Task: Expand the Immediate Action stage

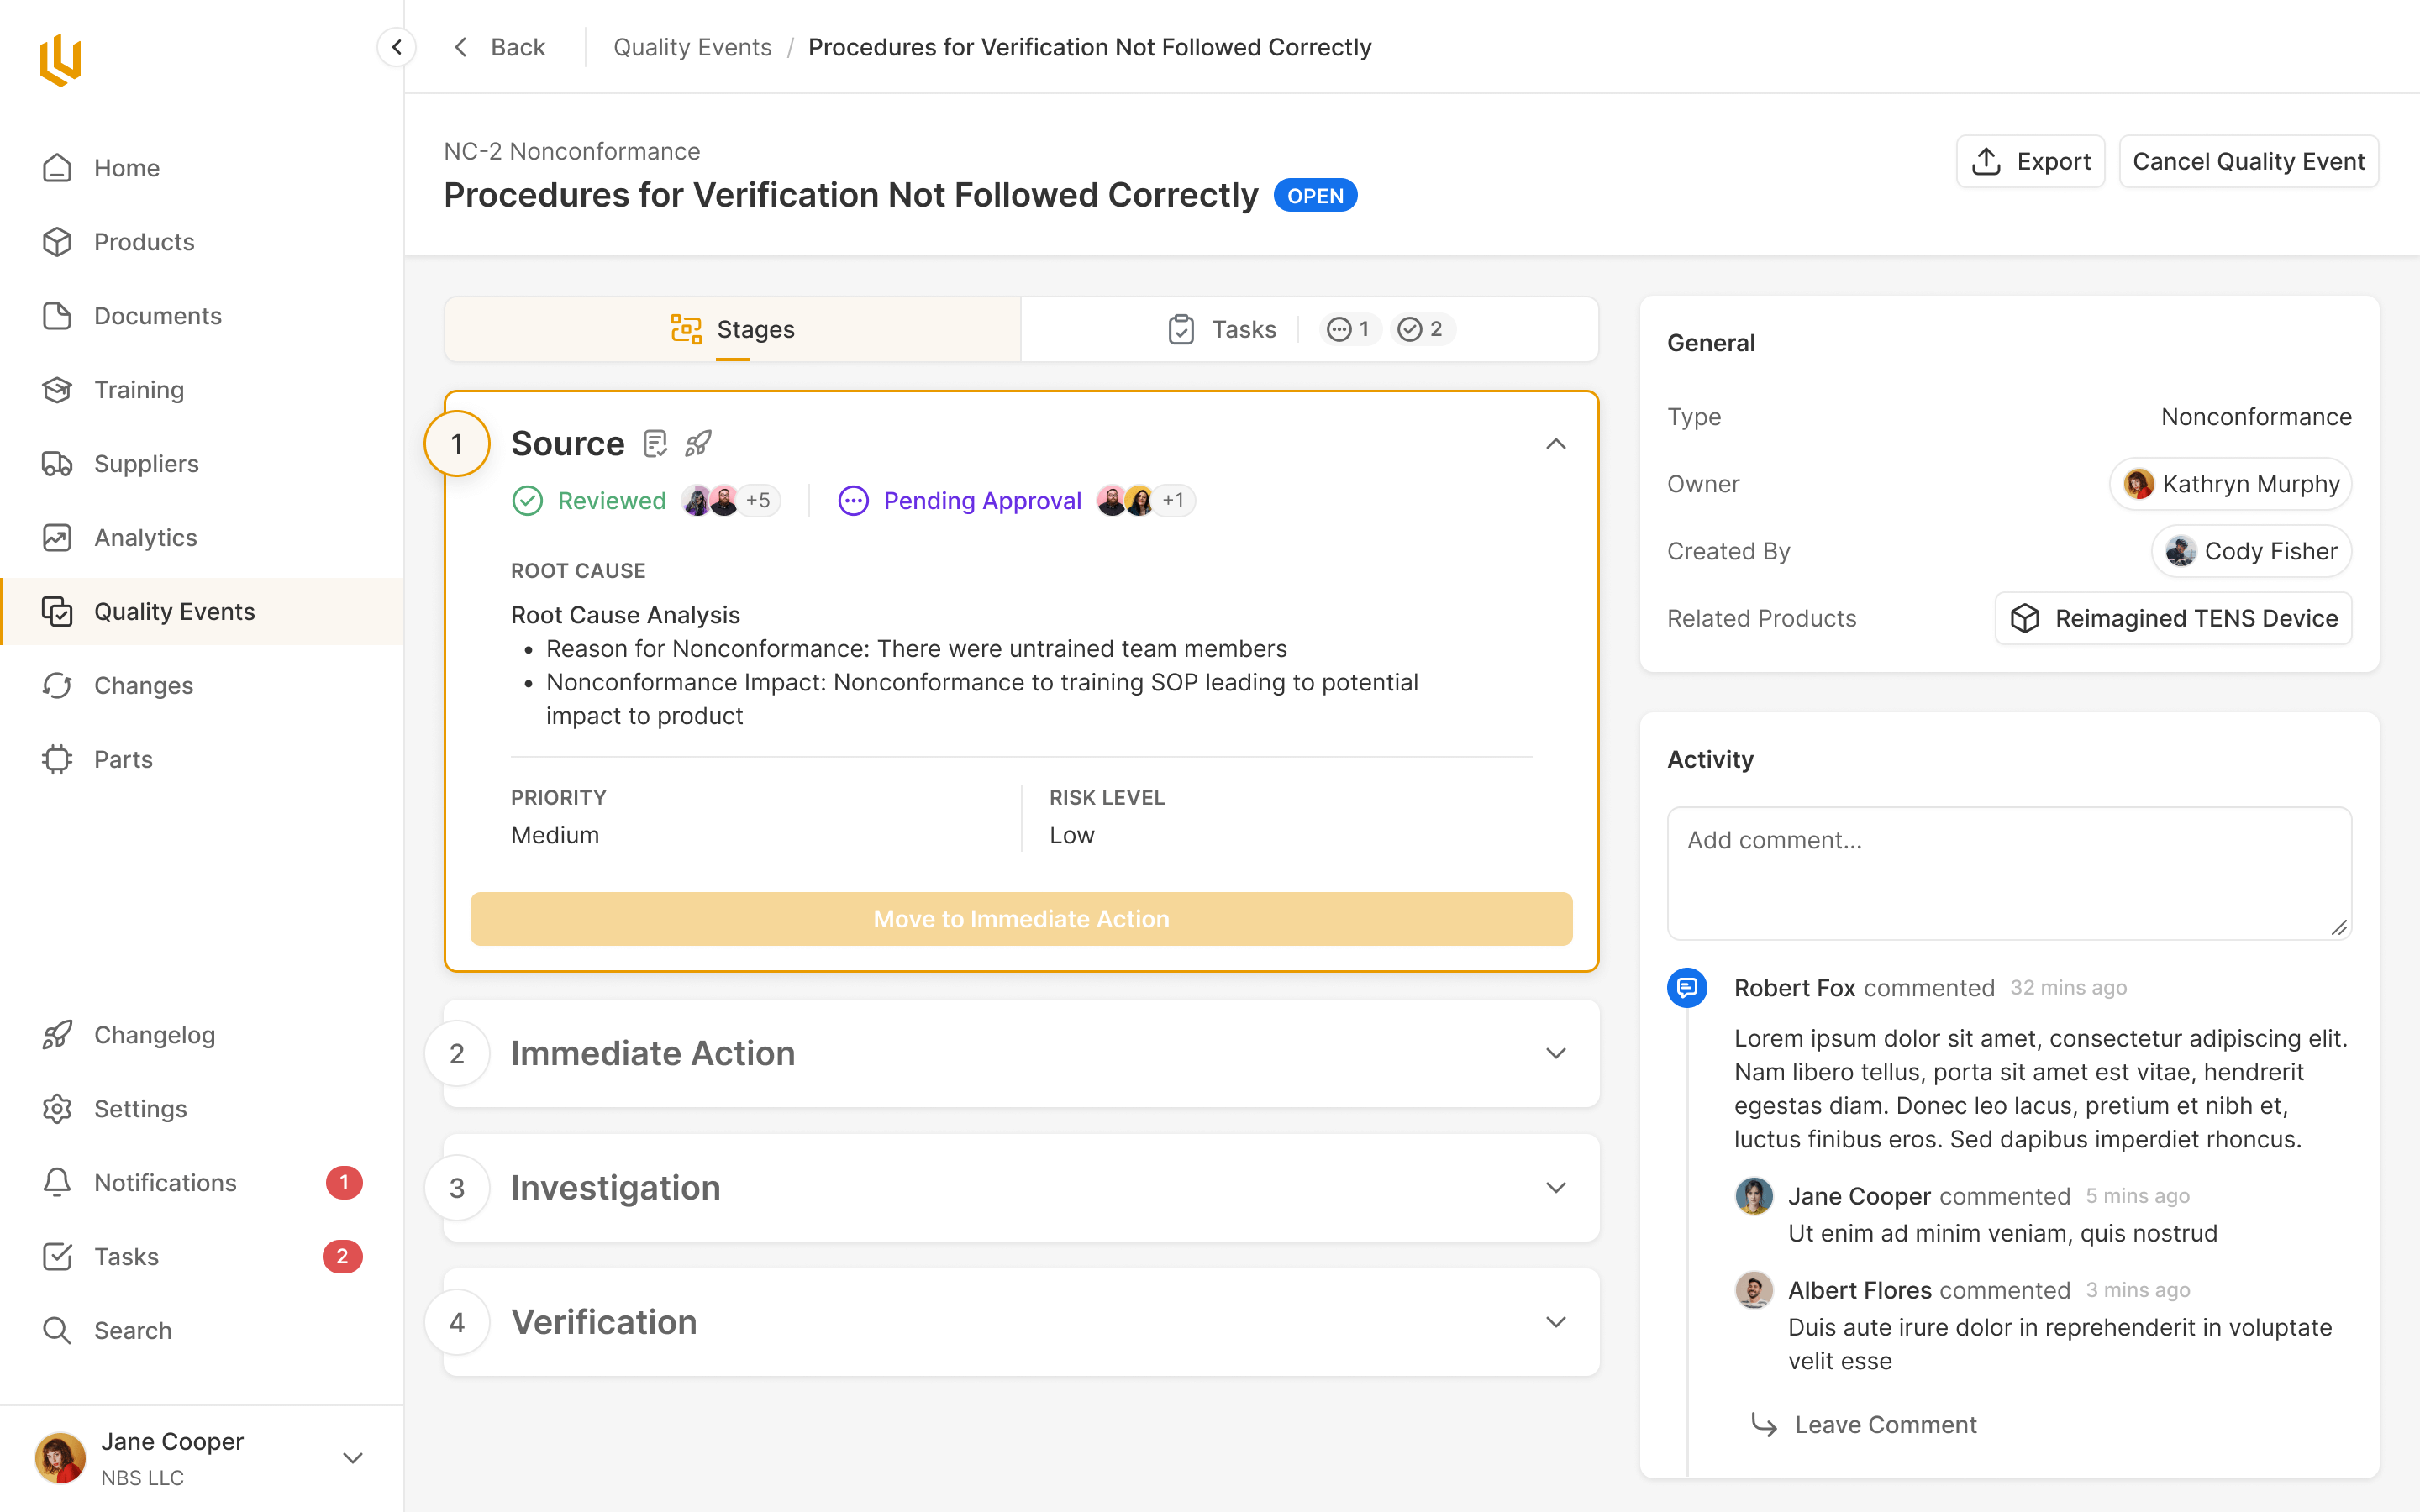Action: click(1555, 1053)
